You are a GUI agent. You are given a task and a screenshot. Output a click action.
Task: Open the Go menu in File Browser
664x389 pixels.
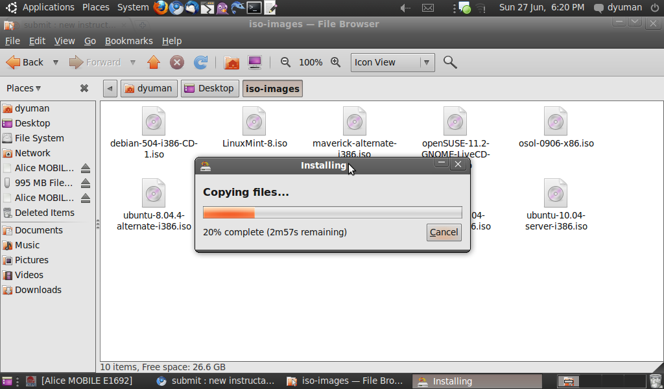[89, 41]
